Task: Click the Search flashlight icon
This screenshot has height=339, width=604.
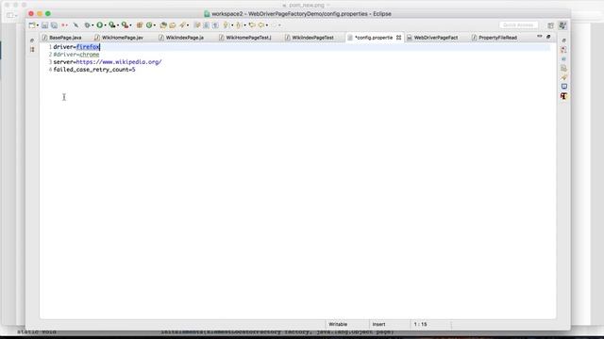Action: [x=182, y=25]
